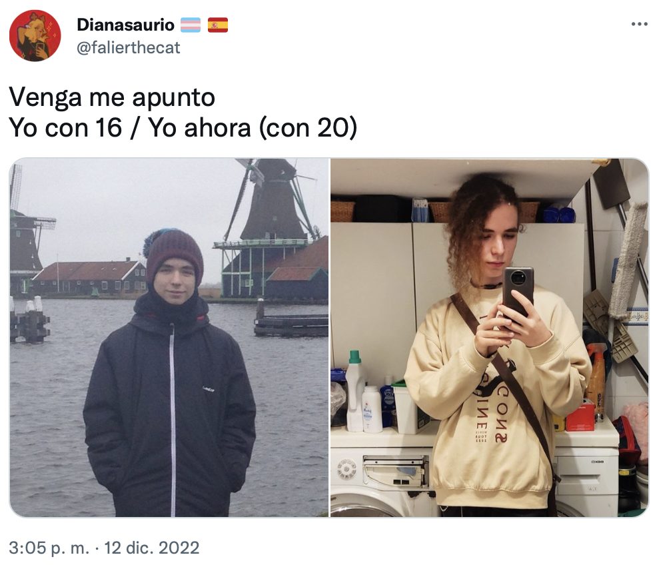Click the black jacket's white zipper

pyautogui.click(x=172, y=420)
